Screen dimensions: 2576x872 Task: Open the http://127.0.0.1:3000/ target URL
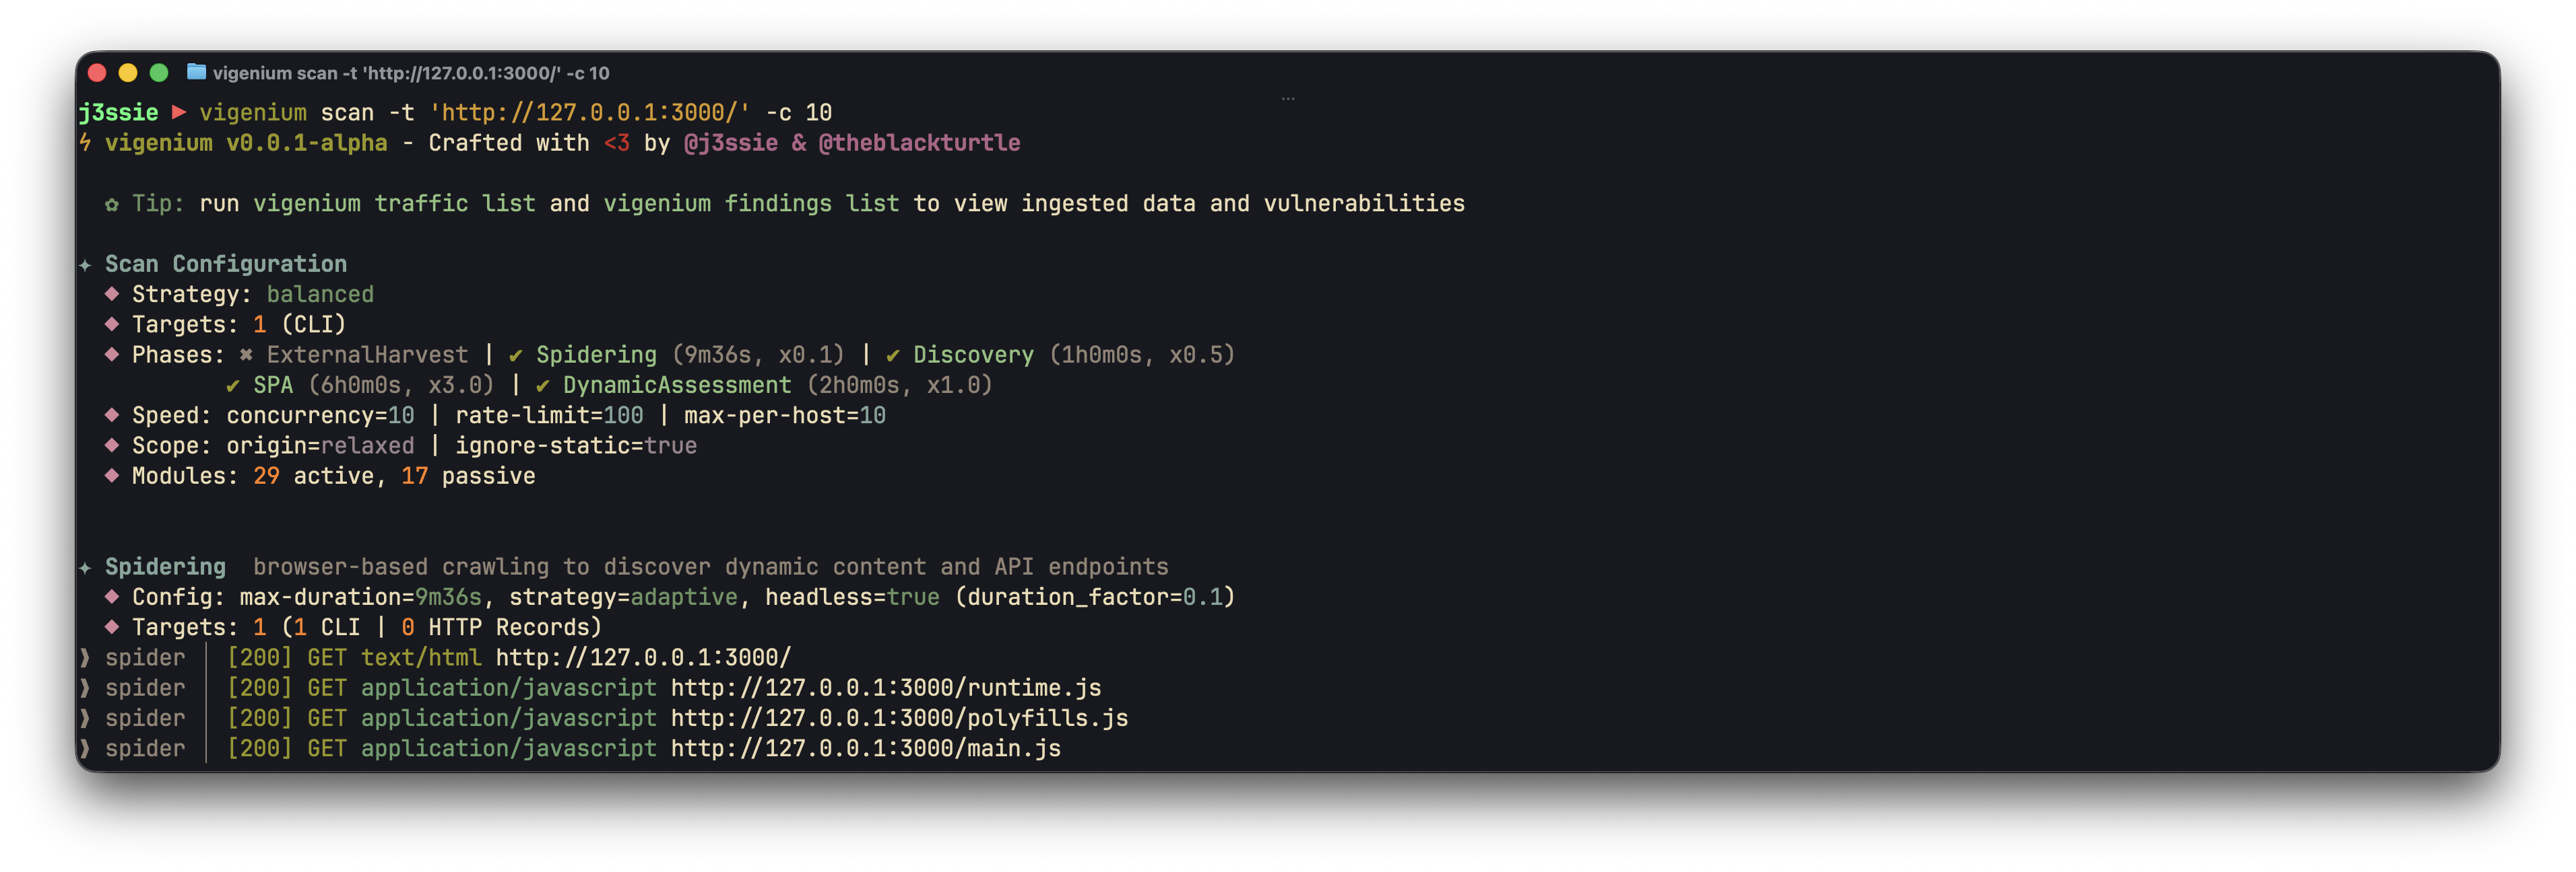(643, 657)
